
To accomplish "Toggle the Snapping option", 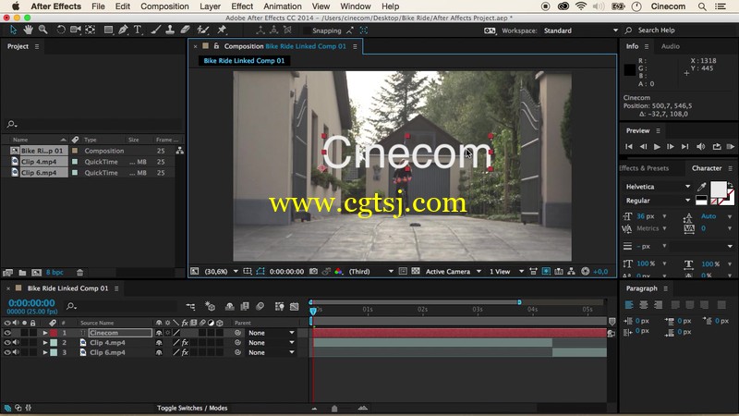I will pos(327,31).
